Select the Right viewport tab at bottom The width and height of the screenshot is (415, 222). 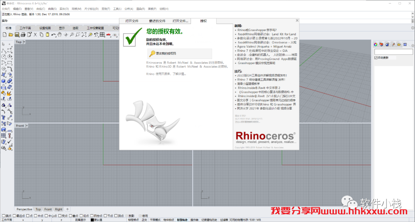58,209
